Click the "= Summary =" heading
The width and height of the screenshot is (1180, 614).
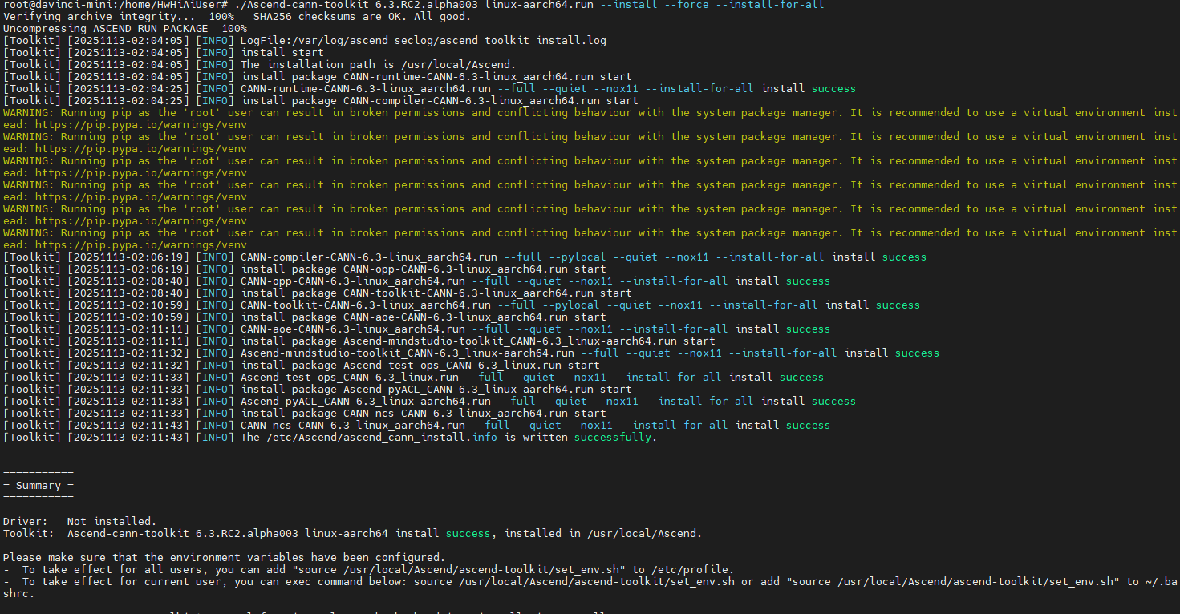point(39,485)
